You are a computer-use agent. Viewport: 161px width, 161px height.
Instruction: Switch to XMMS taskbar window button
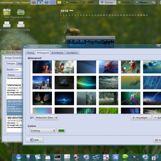tap(90, 2)
